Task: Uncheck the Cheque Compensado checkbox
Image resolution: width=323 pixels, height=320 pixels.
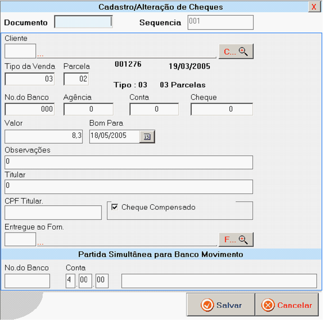Action: (115, 207)
